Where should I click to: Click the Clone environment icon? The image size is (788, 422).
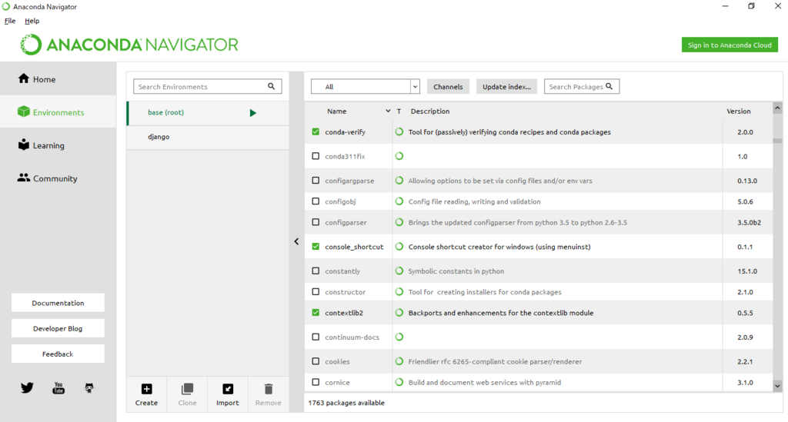pos(187,389)
